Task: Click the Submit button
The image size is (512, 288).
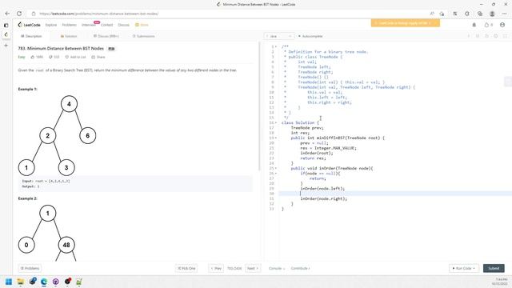Action: pyautogui.click(x=494, y=269)
